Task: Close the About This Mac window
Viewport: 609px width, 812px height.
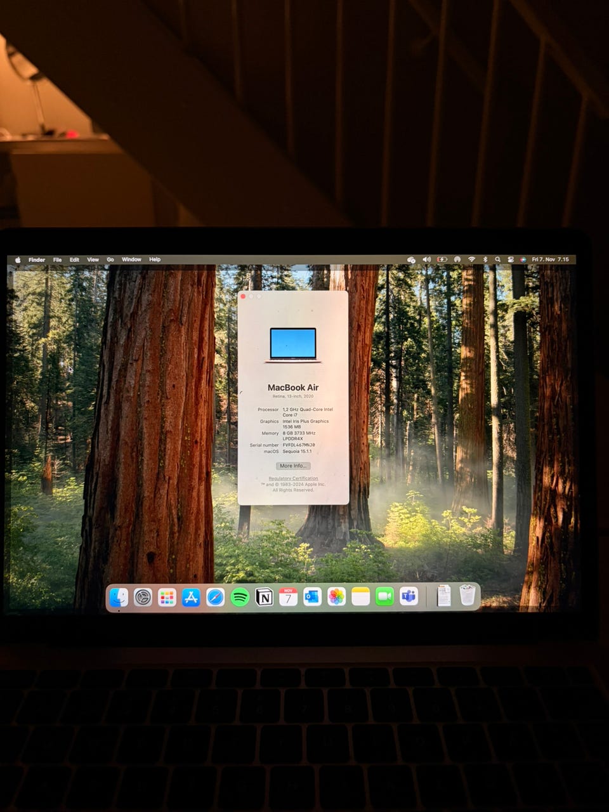Action: pyautogui.click(x=244, y=296)
